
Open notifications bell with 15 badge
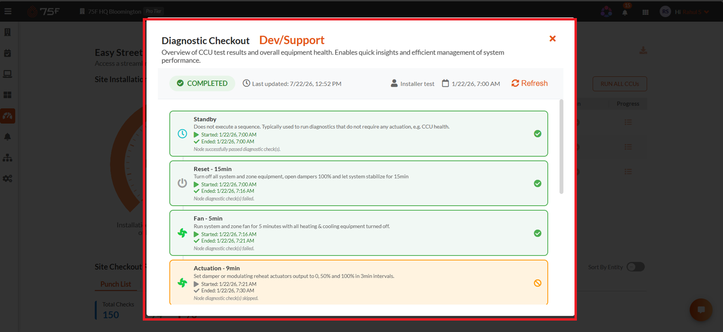(625, 11)
